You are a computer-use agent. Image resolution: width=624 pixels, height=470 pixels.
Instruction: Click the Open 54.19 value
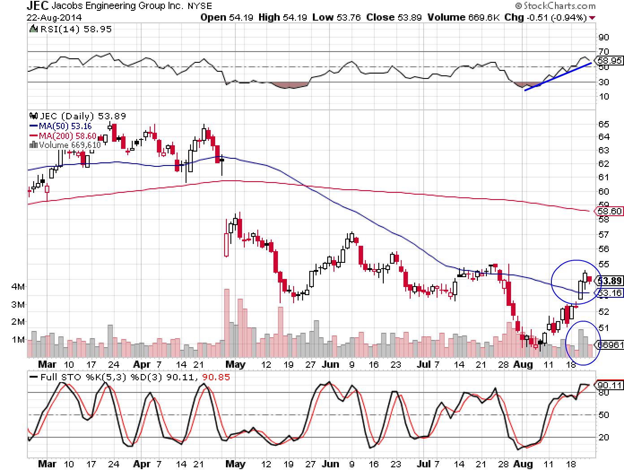tap(227, 17)
